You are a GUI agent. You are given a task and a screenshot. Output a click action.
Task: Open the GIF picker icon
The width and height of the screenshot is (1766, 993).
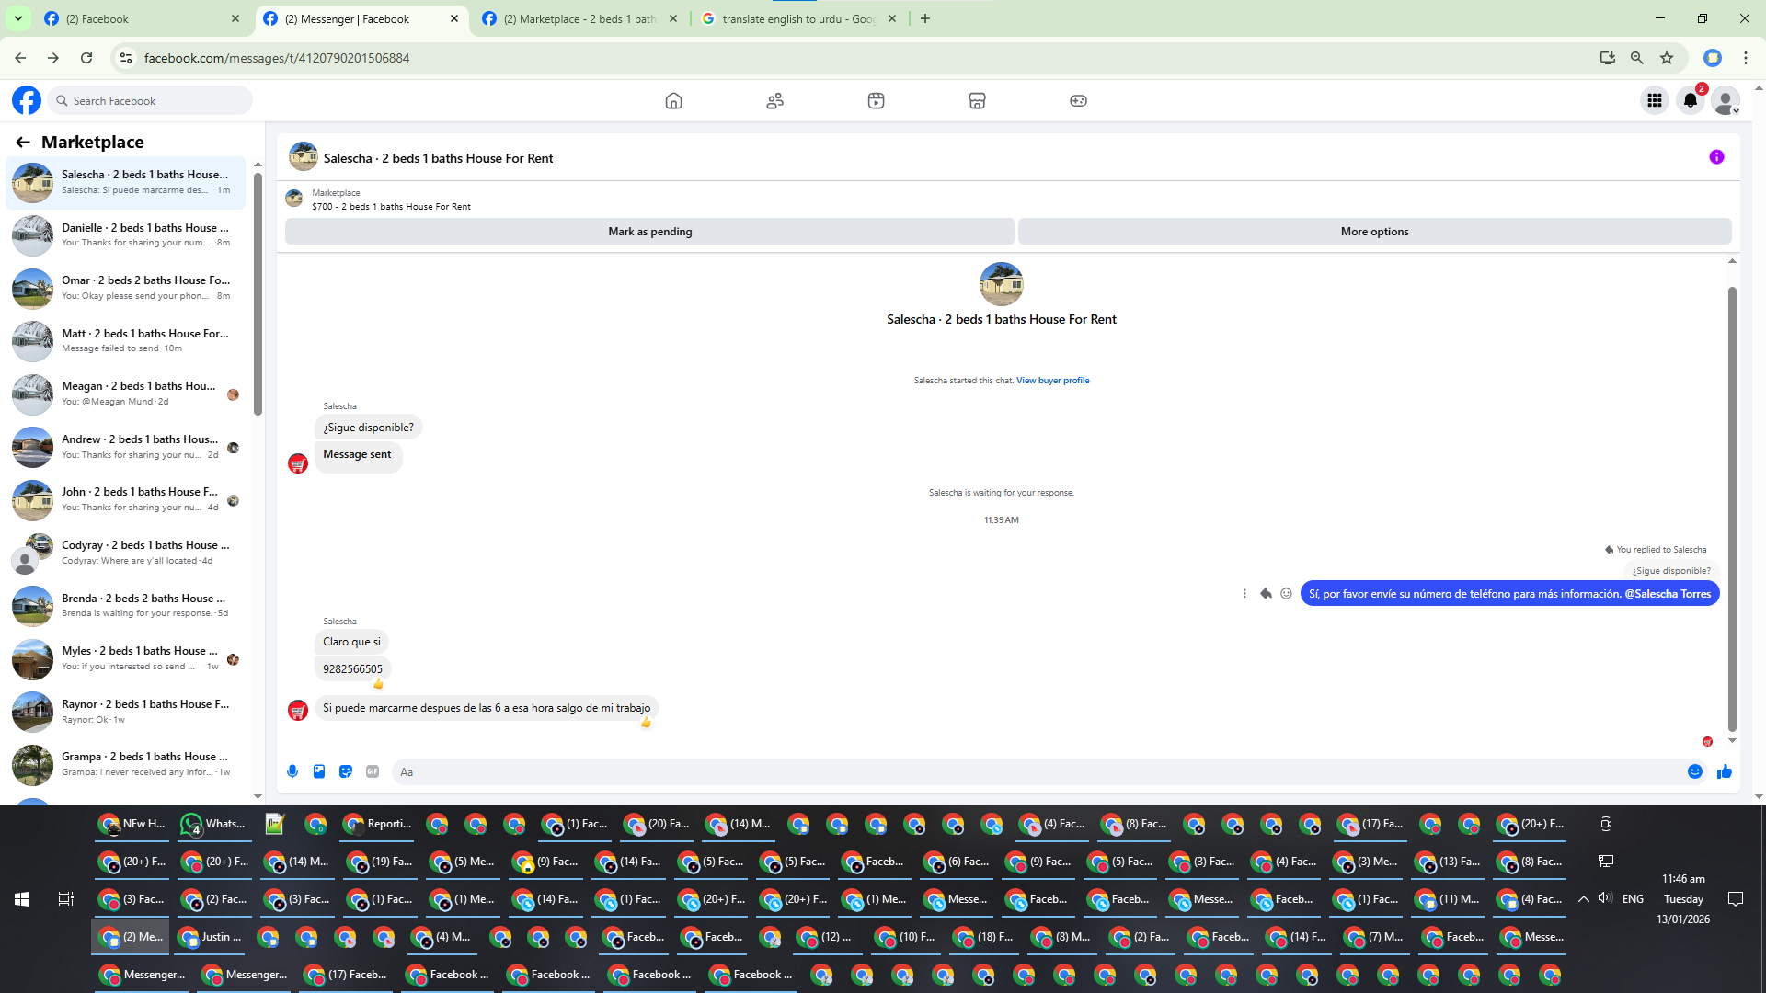click(373, 771)
